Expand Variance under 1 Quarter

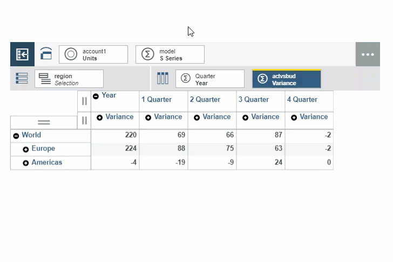(148, 118)
